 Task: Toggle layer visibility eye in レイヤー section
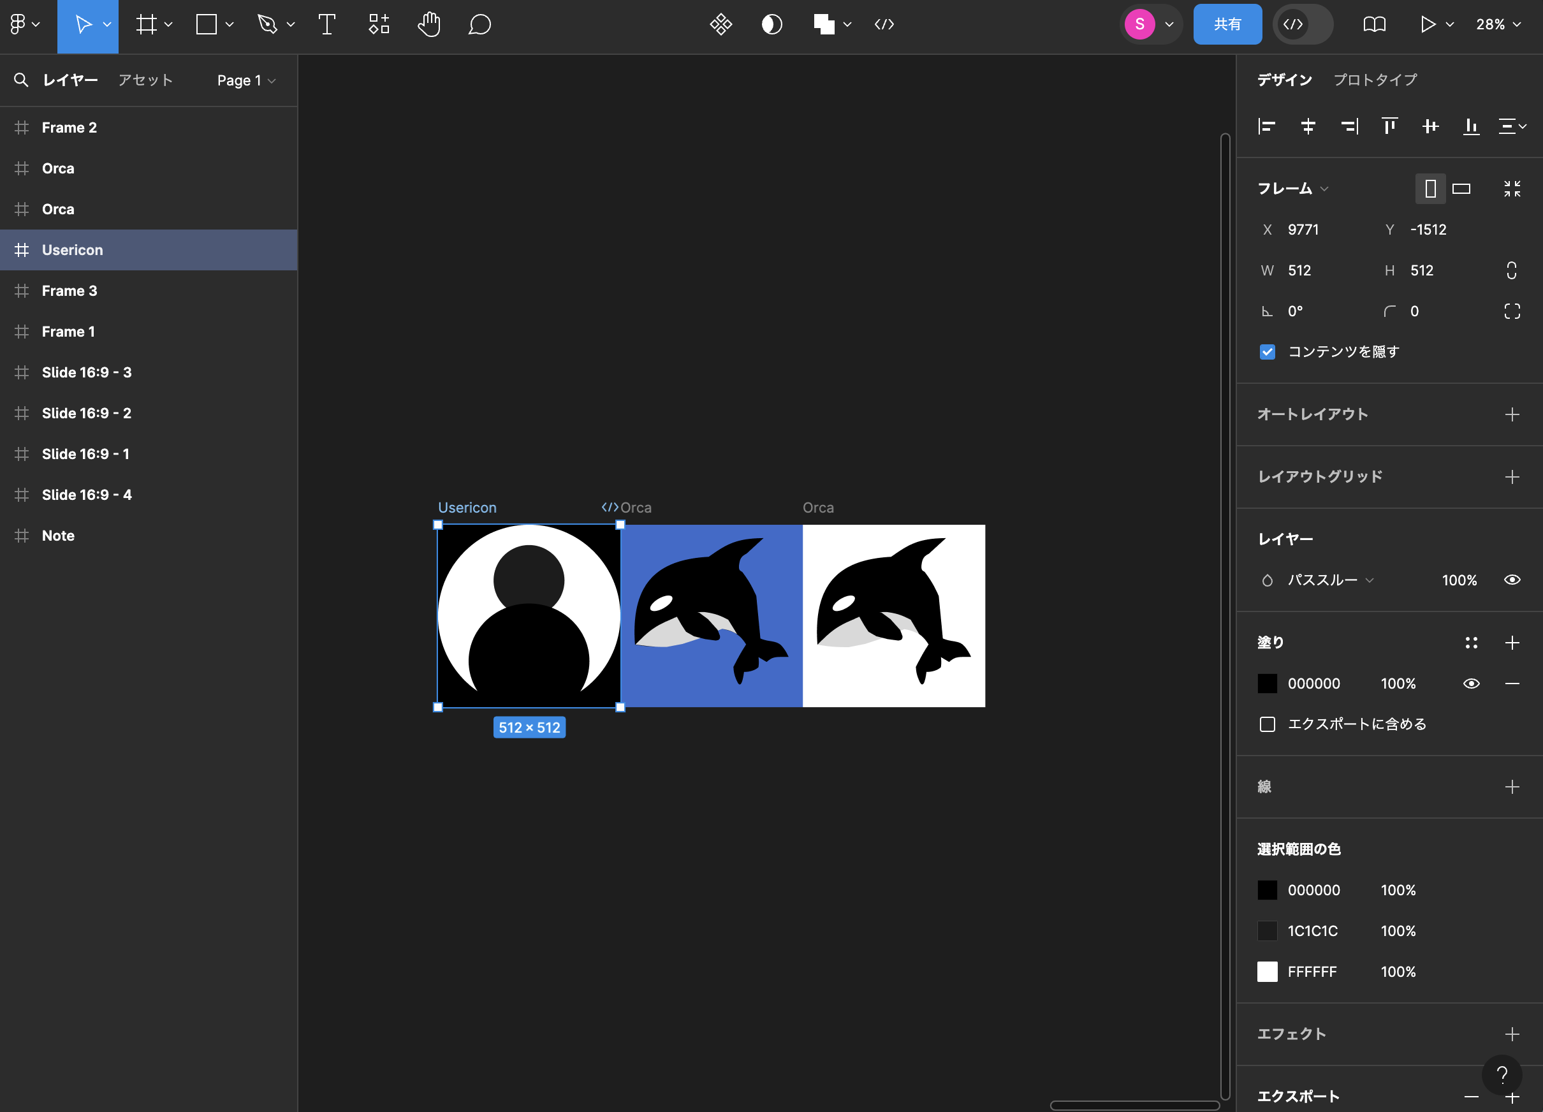(x=1512, y=580)
